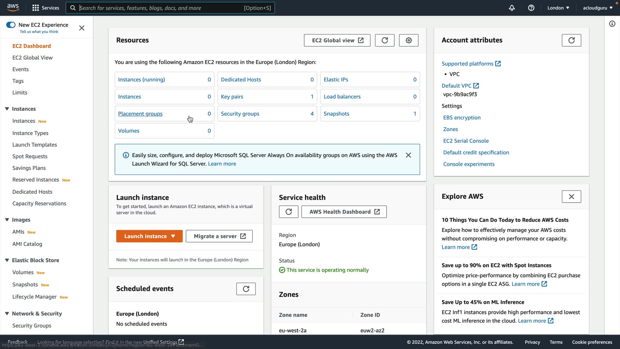
Task: Open the AWS Health Dashboard button
Action: (x=344, y=212)
